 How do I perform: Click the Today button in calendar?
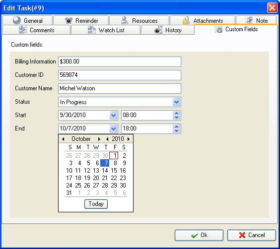click(96, 204)
